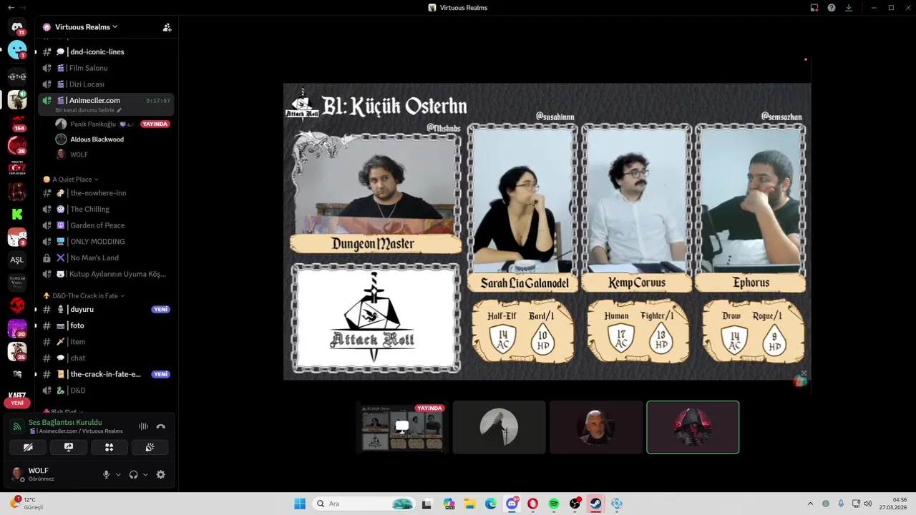Open voice connection signal details icon
The image size is (916, 515).
(x=17, y=426)
